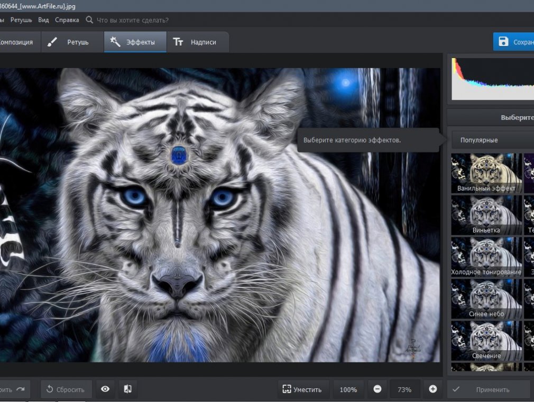Image resolution: width=534 pixels, height=402 pixels.
Task: Click the tiger image on canvas
Action: pos(219,215)
